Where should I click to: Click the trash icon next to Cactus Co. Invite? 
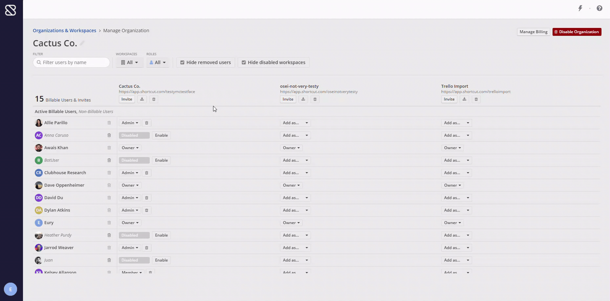click(x=153, y=99)
